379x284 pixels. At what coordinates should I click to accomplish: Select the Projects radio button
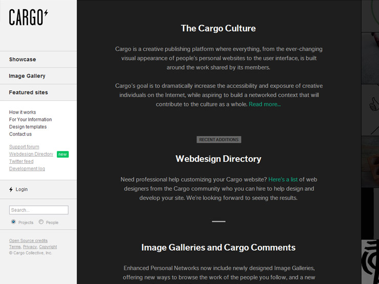(13, 222)
